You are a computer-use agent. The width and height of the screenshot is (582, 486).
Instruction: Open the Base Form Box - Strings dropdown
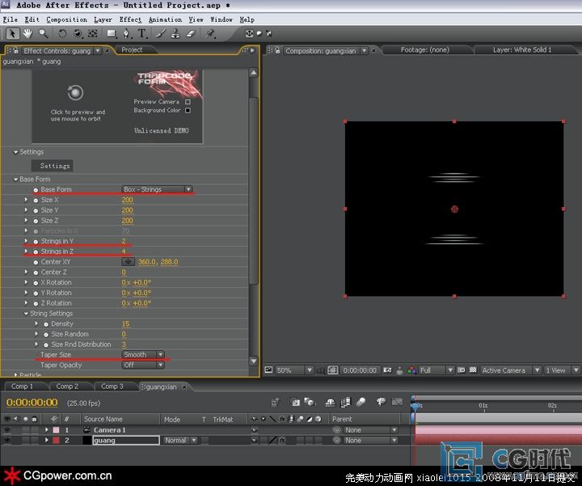(157, 189)
